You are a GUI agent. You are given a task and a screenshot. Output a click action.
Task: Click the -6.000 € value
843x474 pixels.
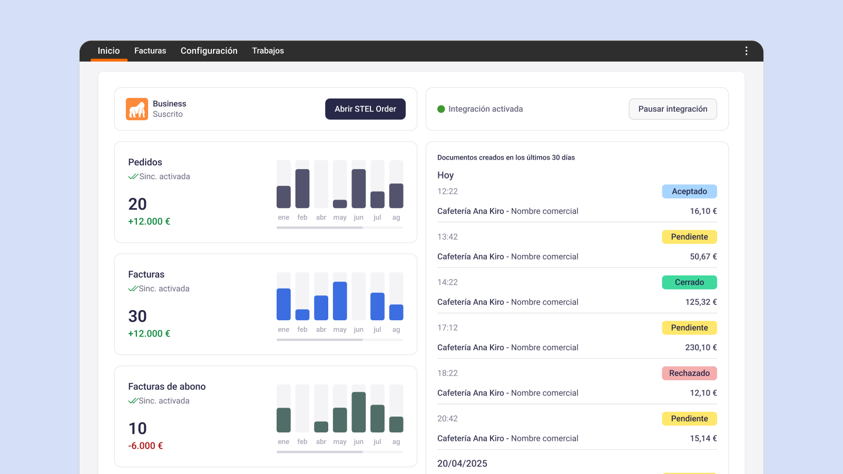pos(145,446)
